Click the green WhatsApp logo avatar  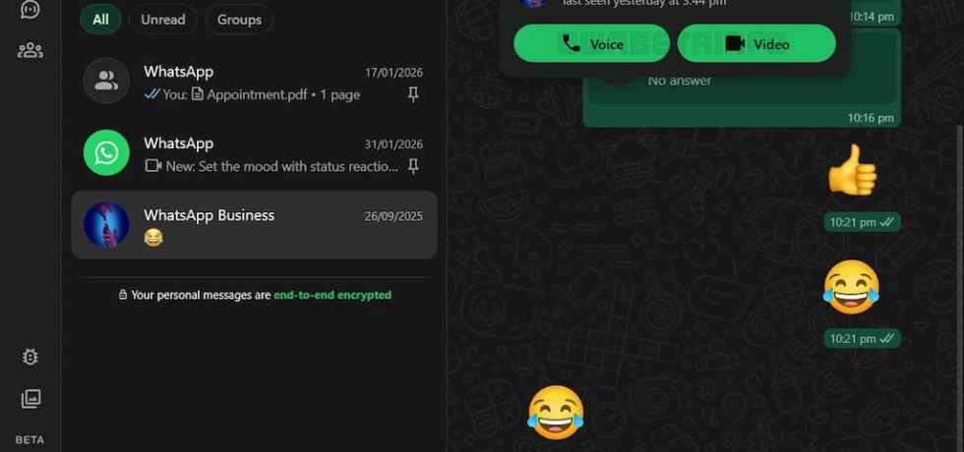point(106,153)
